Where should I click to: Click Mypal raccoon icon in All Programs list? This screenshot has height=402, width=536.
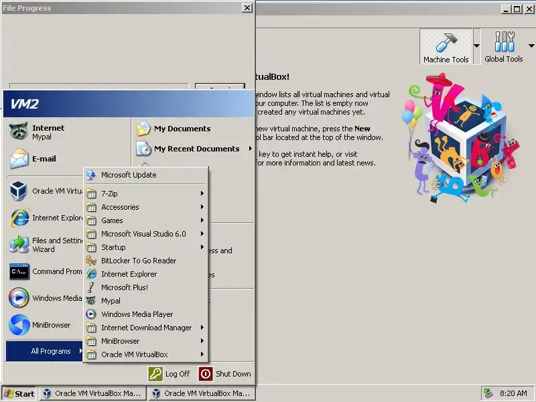tap(91, 301)
